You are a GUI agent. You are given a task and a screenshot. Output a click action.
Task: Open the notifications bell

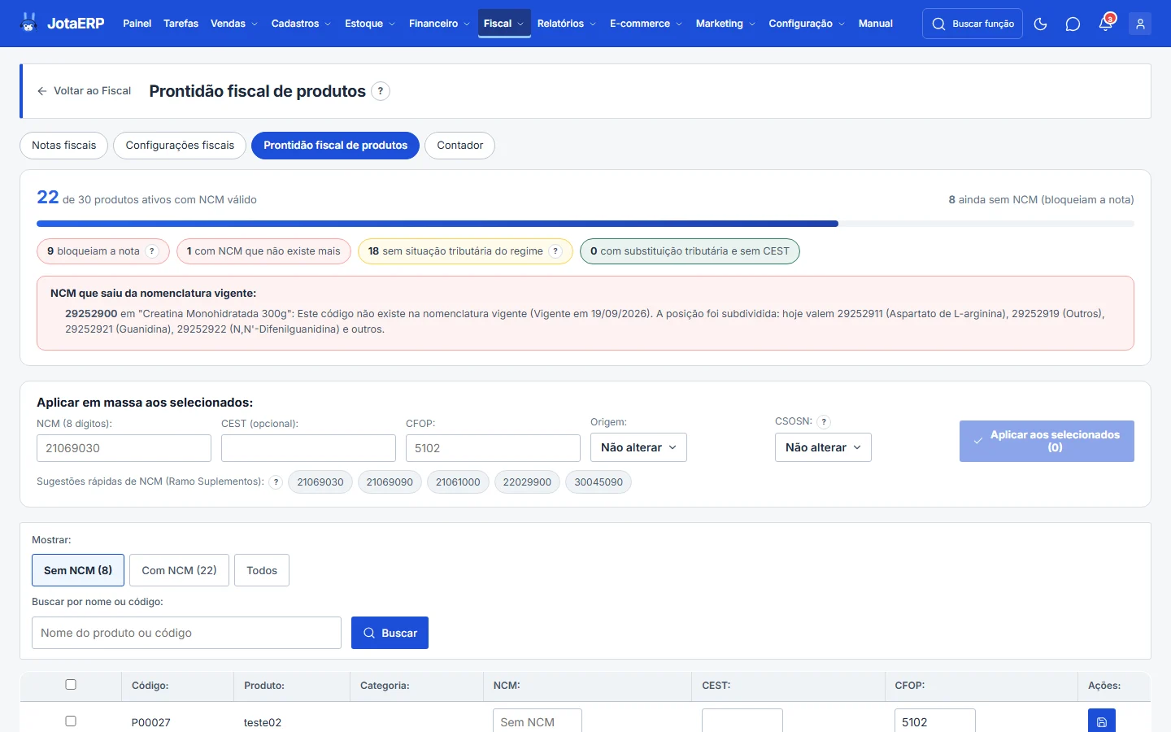[x=1105, y=24]
